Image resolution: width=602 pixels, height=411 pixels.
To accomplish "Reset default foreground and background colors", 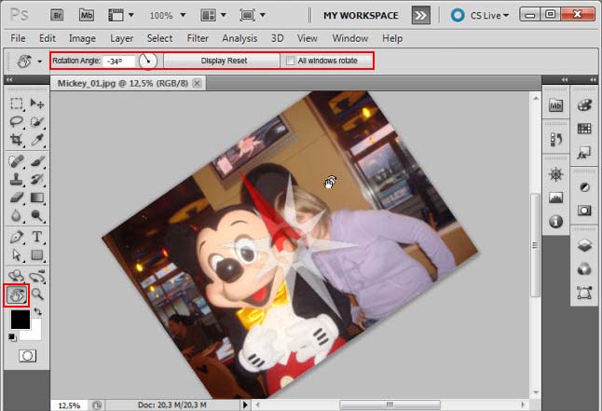I will [x=12, y=337].
